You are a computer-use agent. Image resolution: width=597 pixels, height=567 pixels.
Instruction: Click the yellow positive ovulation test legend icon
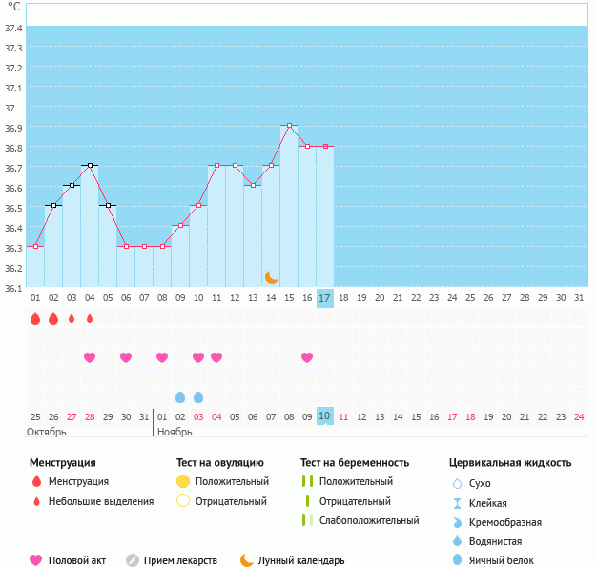coord(183,481)
